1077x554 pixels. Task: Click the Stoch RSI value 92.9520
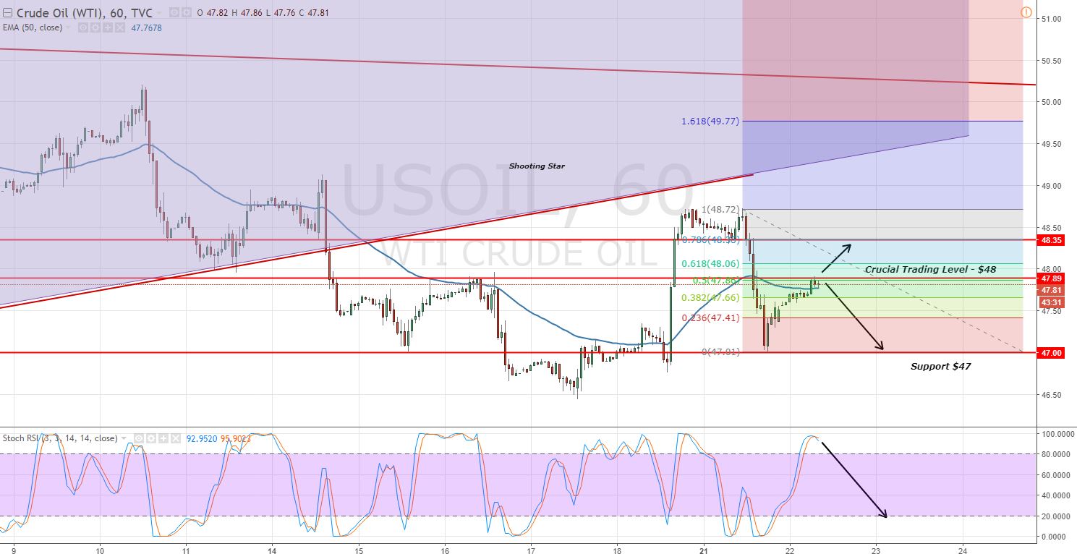pos(201,438)
